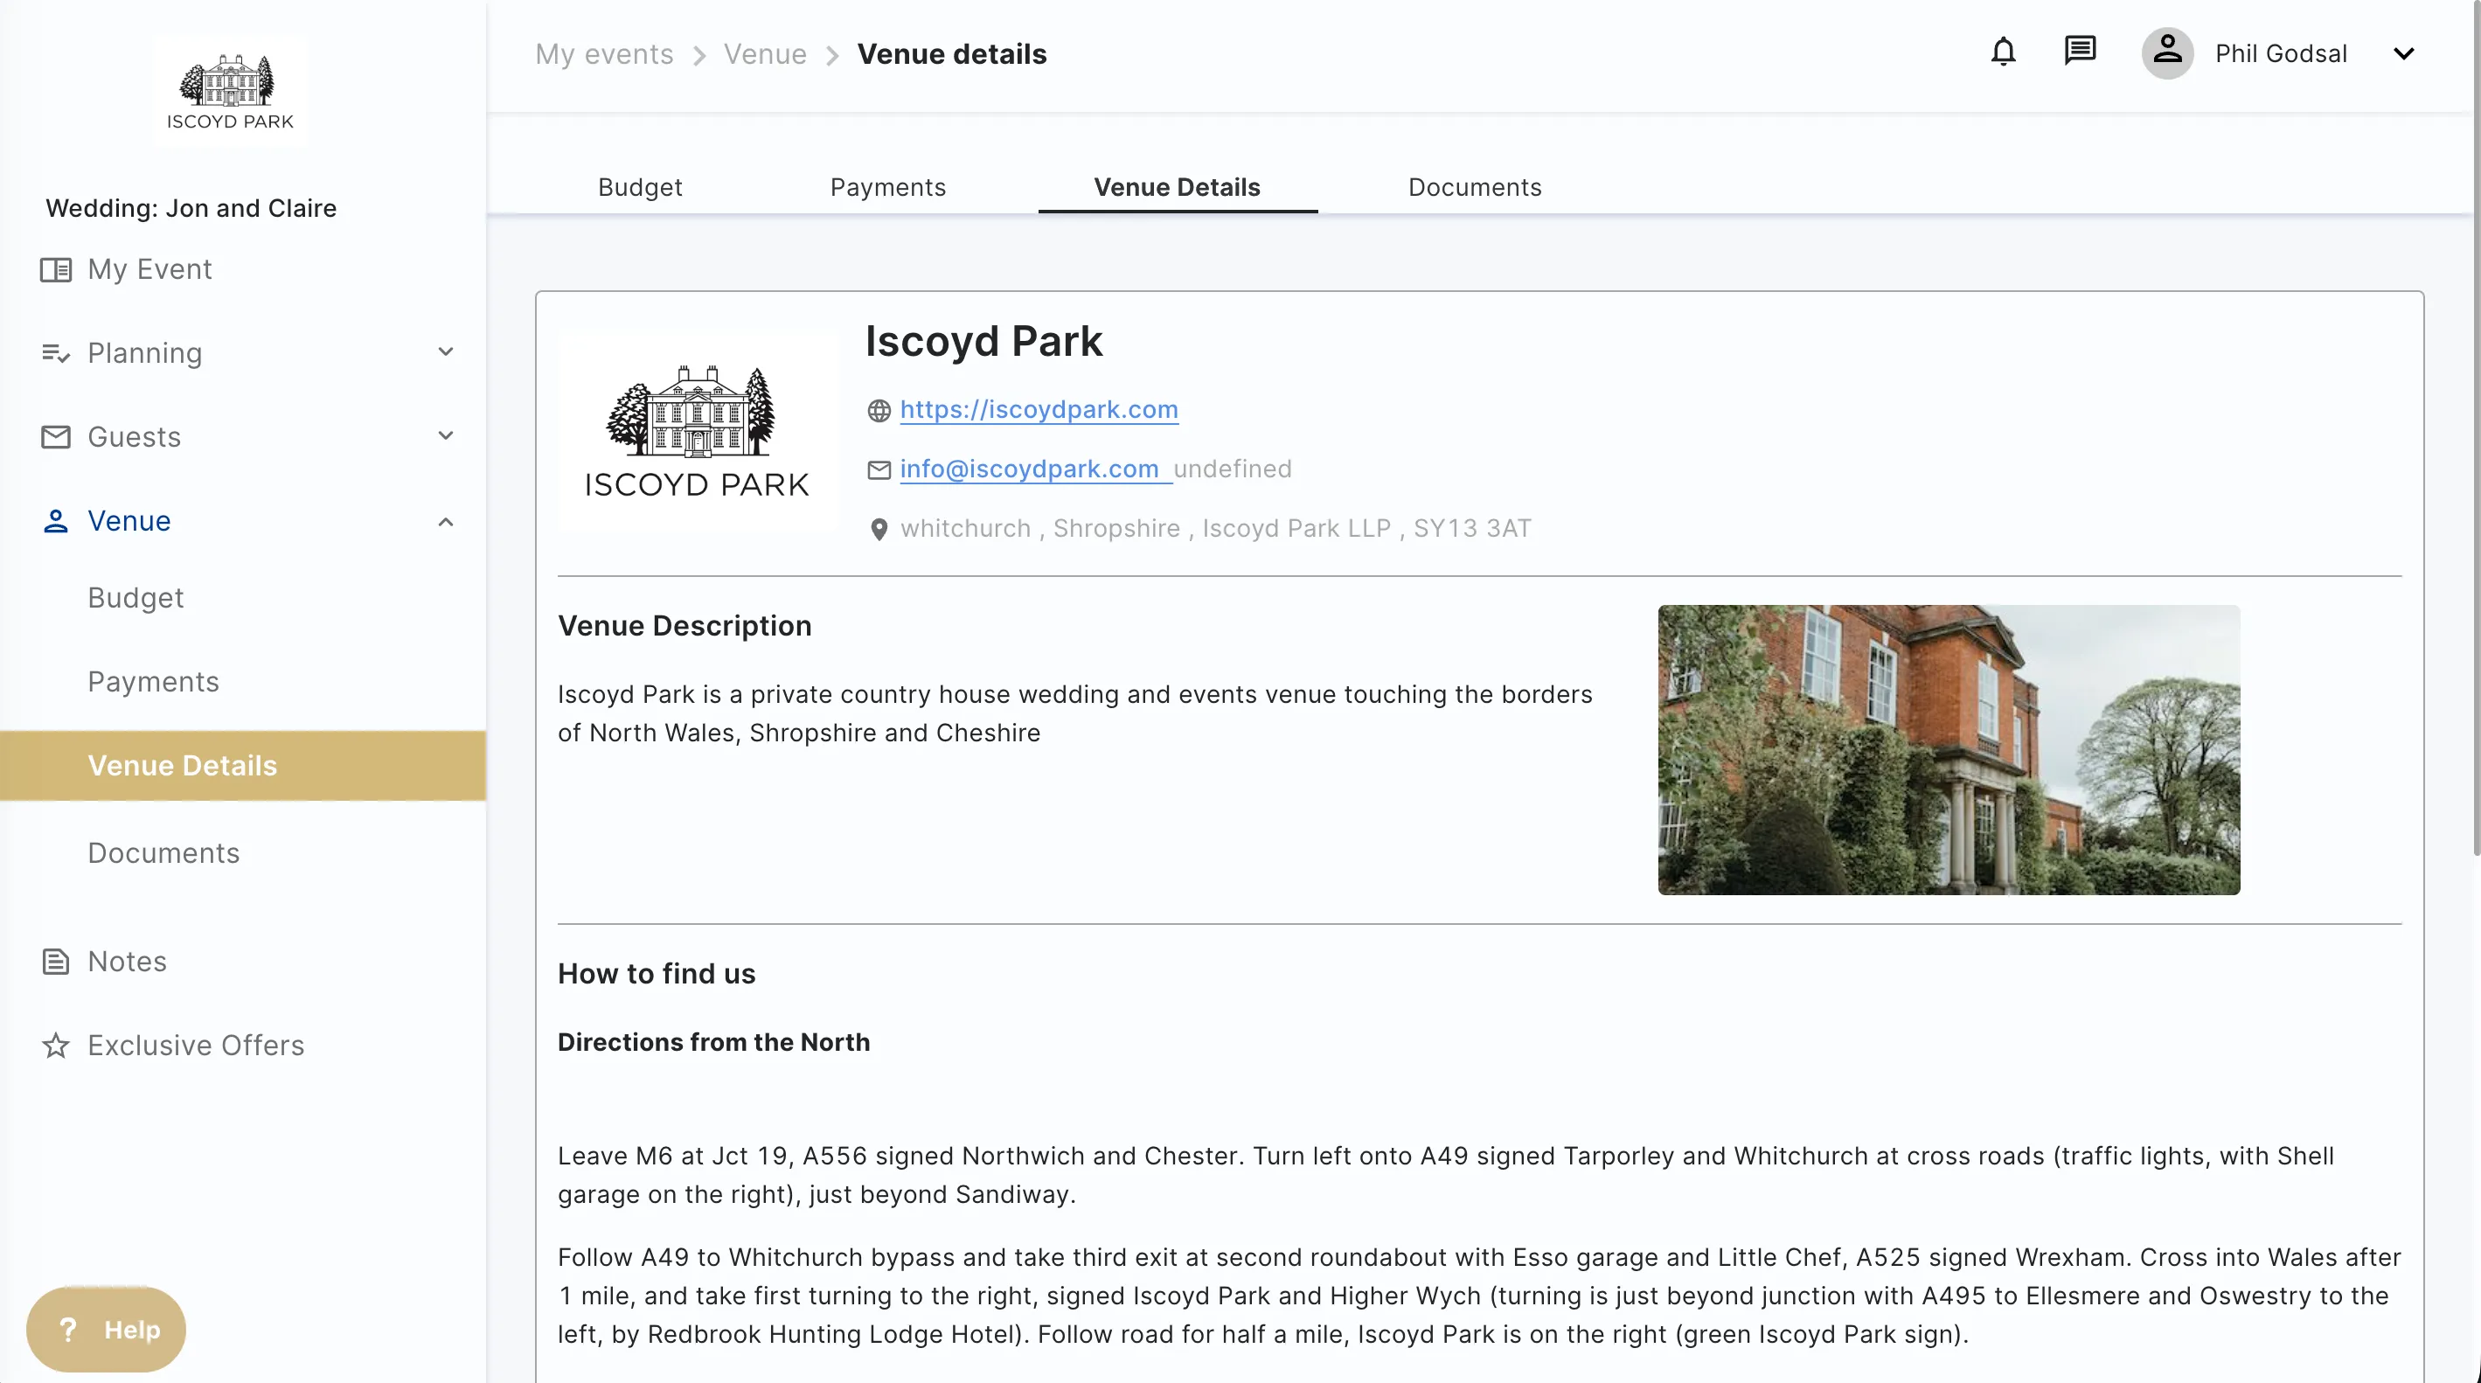Click the location pin icon beside address

pyautogui.click(x=879, y=530)
